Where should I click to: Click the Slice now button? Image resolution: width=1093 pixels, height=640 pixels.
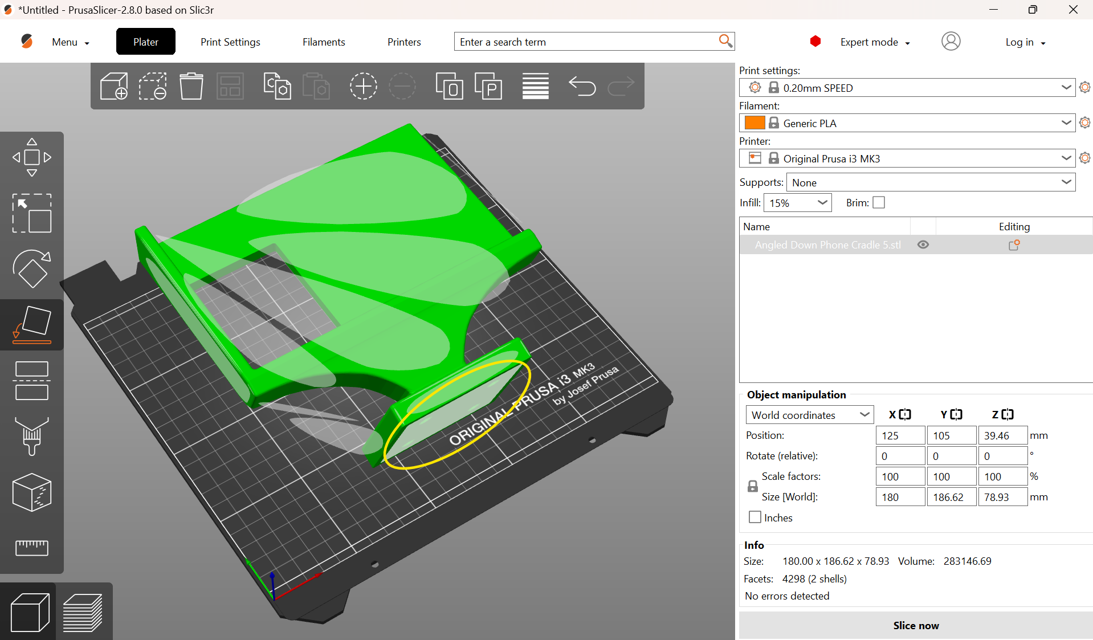(916, 625)
